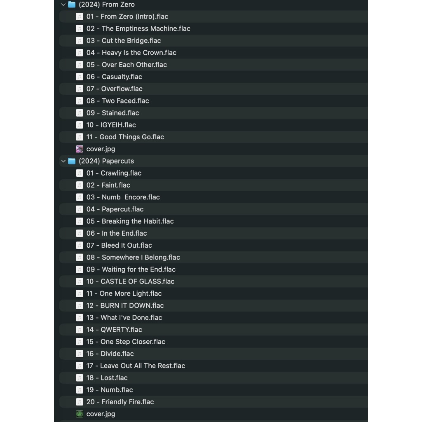422x422 pixels.
Task: Click audio icon next to 06 - In the End.flac
Action: (80, 233)
